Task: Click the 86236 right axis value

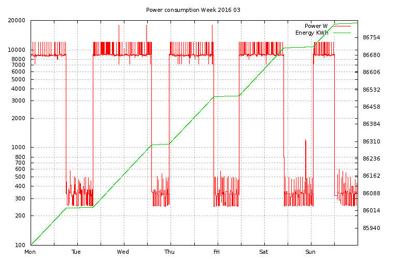Action: point(372,159)
